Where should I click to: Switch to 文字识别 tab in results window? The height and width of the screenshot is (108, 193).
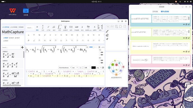pyautogui.click(x=155, y=11)
